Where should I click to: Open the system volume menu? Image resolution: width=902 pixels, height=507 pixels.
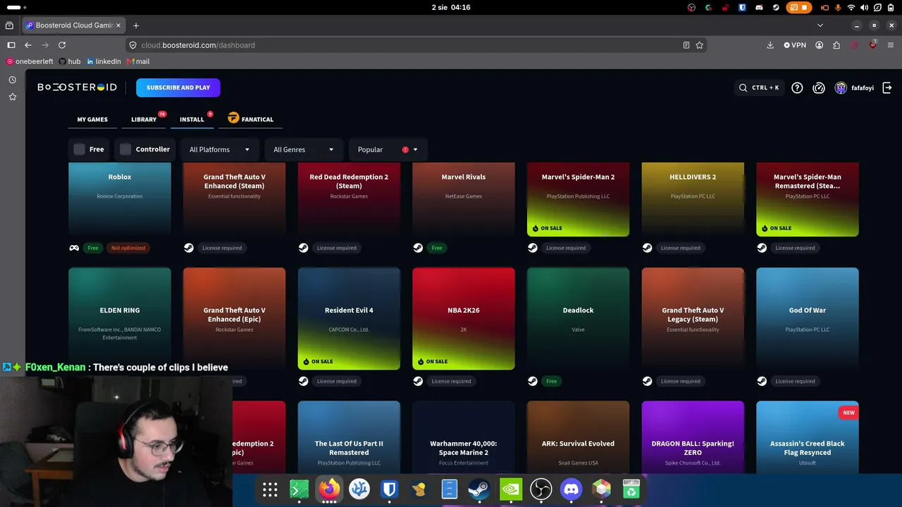tap(865, 8)
